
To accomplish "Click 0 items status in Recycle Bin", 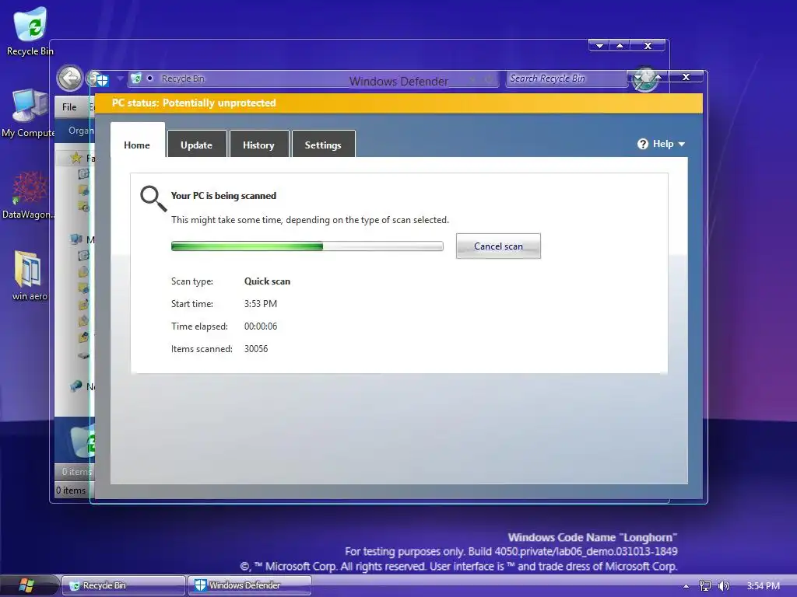I will (71, 491).
